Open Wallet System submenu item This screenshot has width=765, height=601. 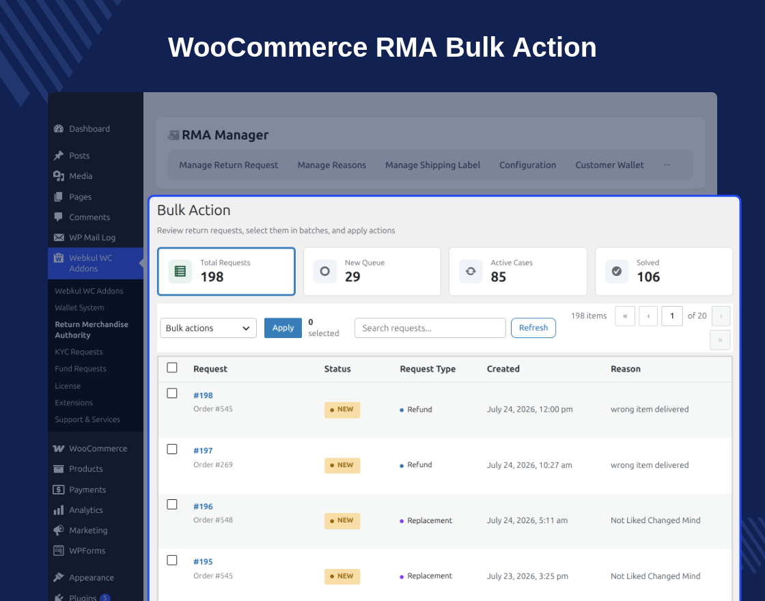pyautogui.click(x=79, y=308)
